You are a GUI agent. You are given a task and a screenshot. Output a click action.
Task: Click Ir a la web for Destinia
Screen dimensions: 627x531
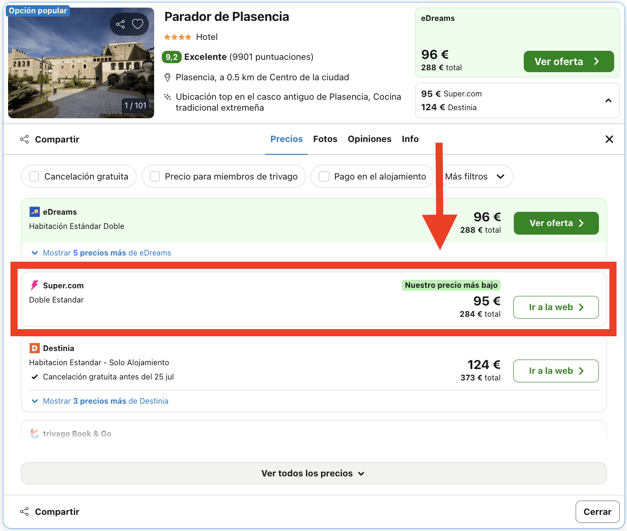[556, 371]
